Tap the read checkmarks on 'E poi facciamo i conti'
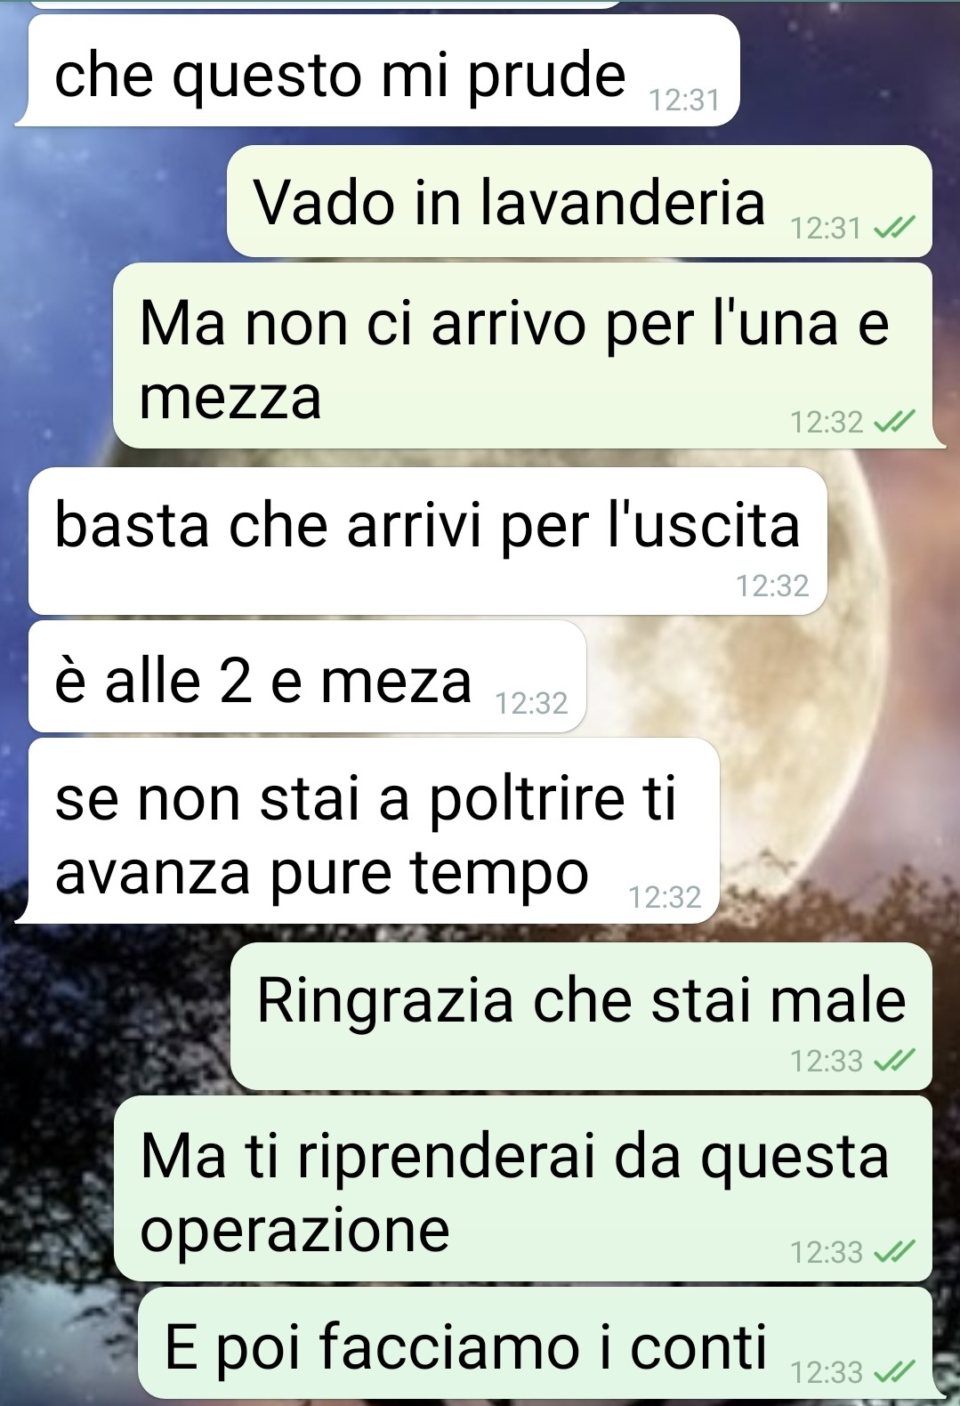Image resolution: width=960 pixels, height=1406 pixels. (893, 1372)
